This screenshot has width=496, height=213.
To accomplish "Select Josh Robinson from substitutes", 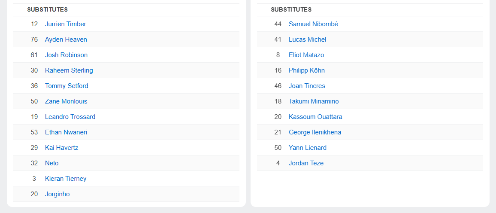I will [x=66, y=55].
